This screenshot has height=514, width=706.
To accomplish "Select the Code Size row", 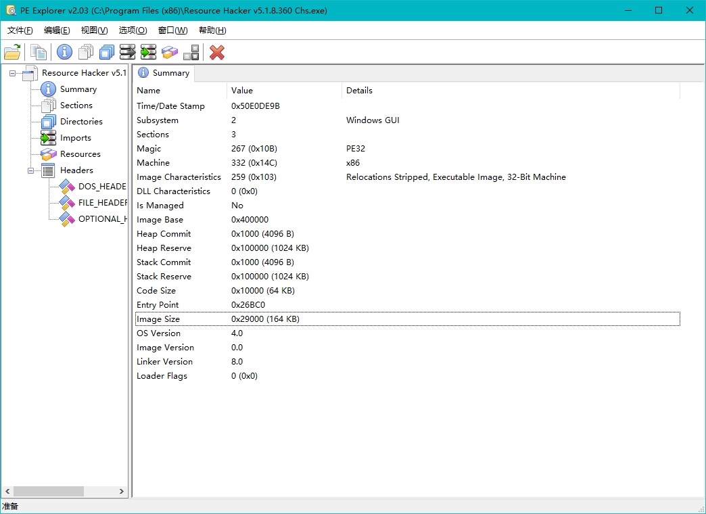I will click(x=408, y=291).
